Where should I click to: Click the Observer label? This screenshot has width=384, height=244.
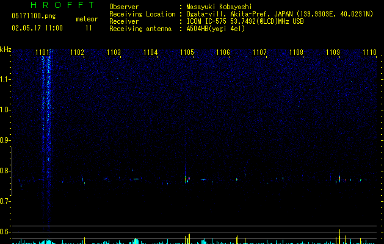click(x=124, y=7)
